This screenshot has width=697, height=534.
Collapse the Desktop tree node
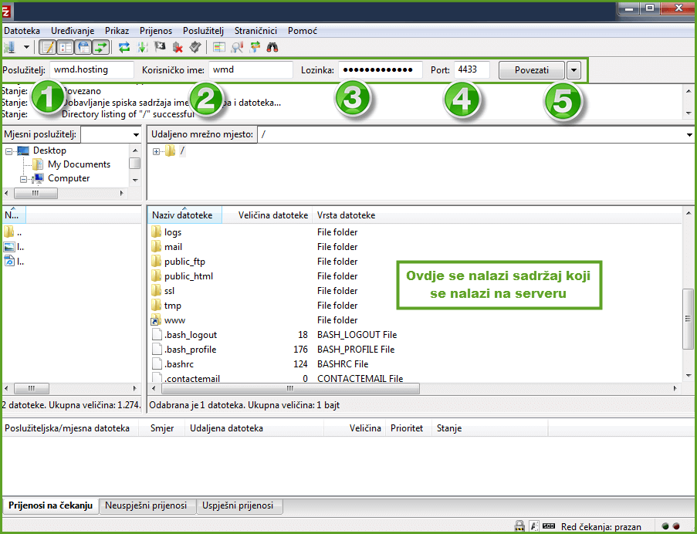click(9, 151)
